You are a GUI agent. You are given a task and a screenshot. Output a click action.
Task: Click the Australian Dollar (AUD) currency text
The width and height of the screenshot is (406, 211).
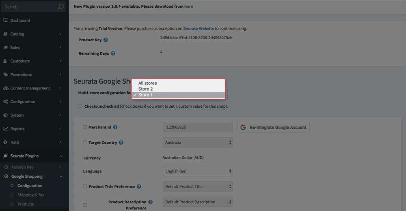(x=183, y=158)
